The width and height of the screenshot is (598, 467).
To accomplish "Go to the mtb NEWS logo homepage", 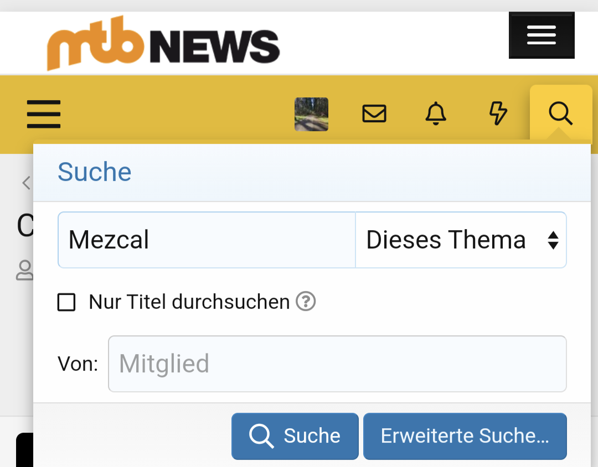I will (x=163, y=43).
